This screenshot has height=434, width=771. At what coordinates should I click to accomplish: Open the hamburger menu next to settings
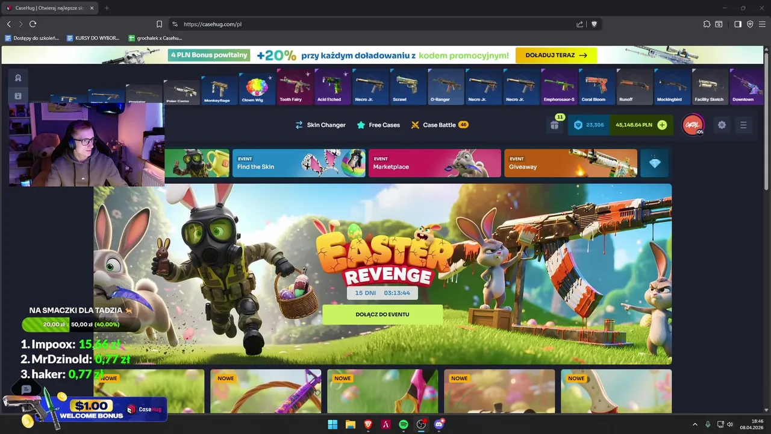(x=743, y=125)
